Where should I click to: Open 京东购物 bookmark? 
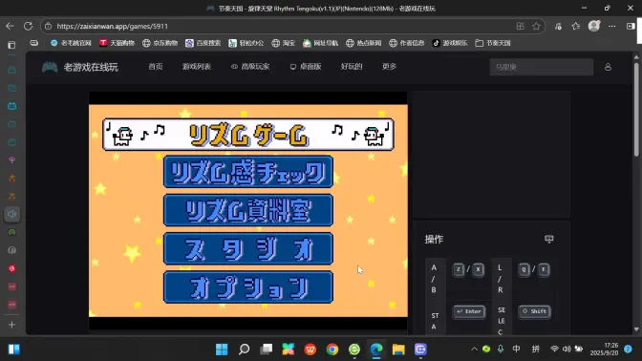[x=160, y=43]
